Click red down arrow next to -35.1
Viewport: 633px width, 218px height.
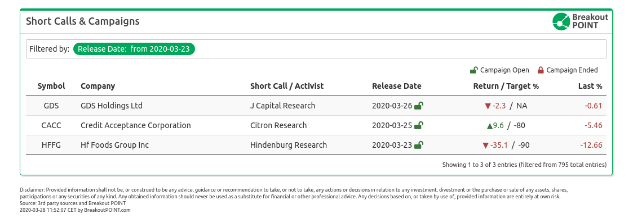pyautogui.click(x=485, y=145)
